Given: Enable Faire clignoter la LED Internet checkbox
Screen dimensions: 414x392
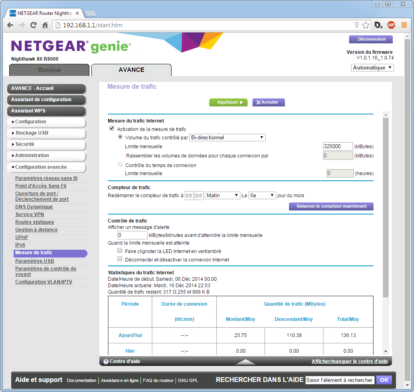Looking at the screenshot, I should (x=119, y=251).
